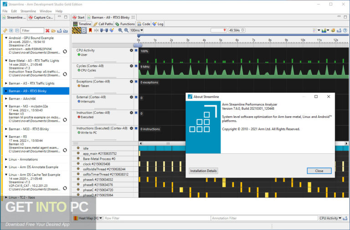The image size is (350, 230).
Task: Click the Installation Details button
Action: click(x=203, y=171)
